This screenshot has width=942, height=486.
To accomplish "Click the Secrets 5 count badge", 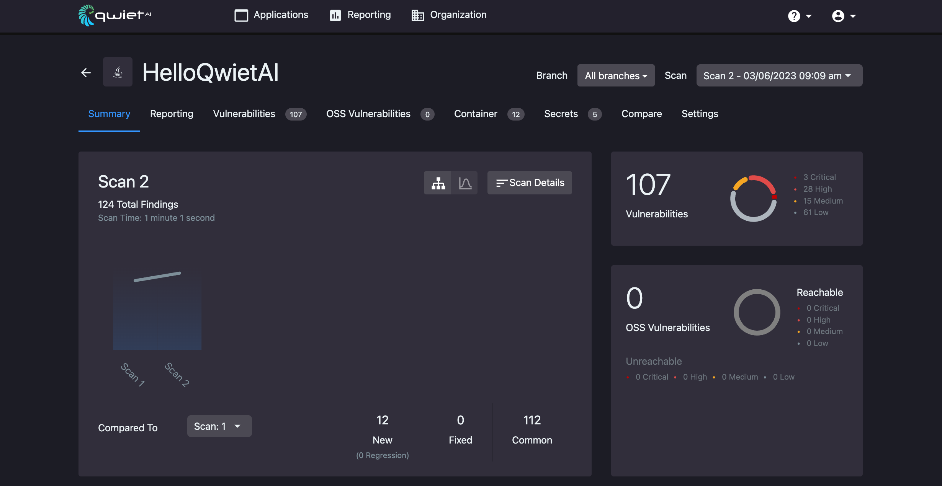I will click(595, 114).
